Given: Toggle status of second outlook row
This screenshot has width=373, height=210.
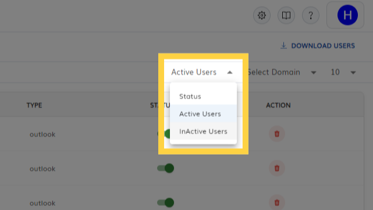Looking at the screenshot, I should pos(166,168).
